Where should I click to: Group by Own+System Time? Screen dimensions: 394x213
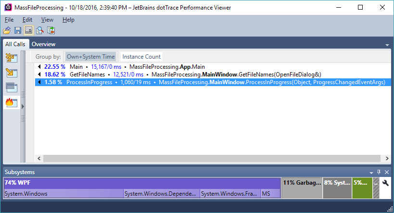coord(91,57)
